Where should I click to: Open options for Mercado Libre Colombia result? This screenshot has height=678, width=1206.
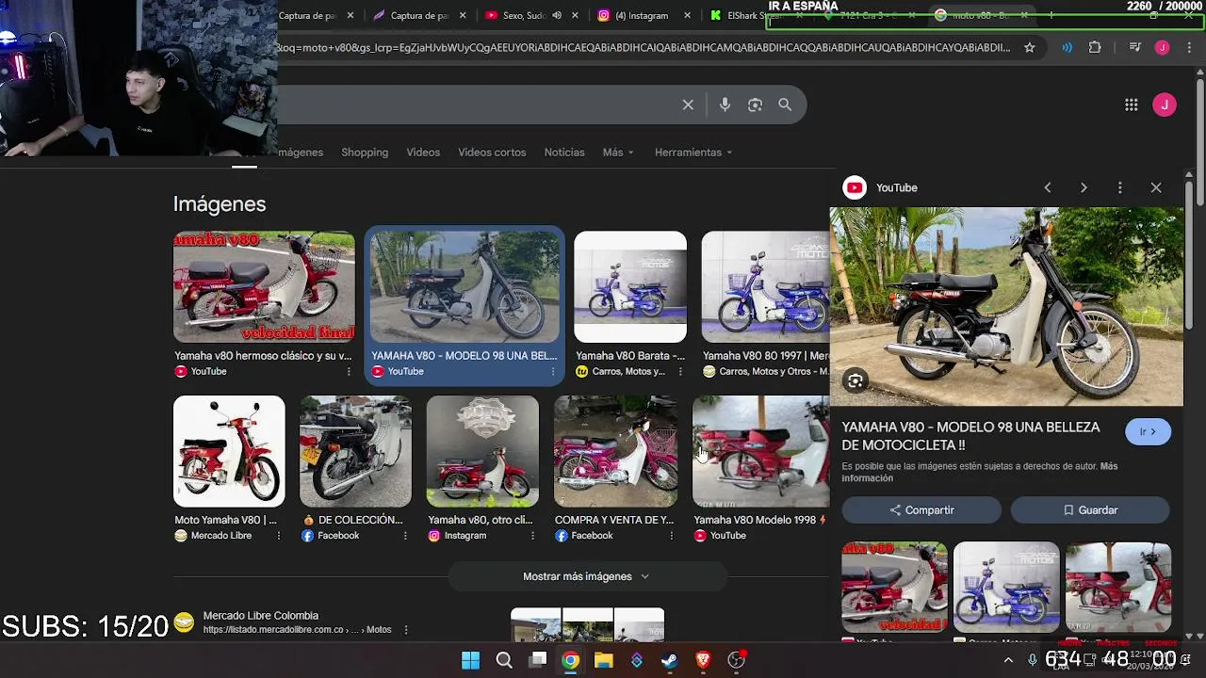click(x=406, y=630)
